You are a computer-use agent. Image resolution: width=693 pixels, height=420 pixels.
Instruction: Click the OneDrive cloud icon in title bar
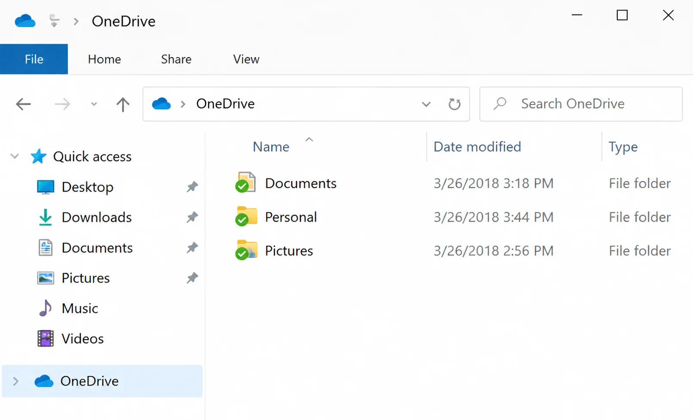pos(25,21)
